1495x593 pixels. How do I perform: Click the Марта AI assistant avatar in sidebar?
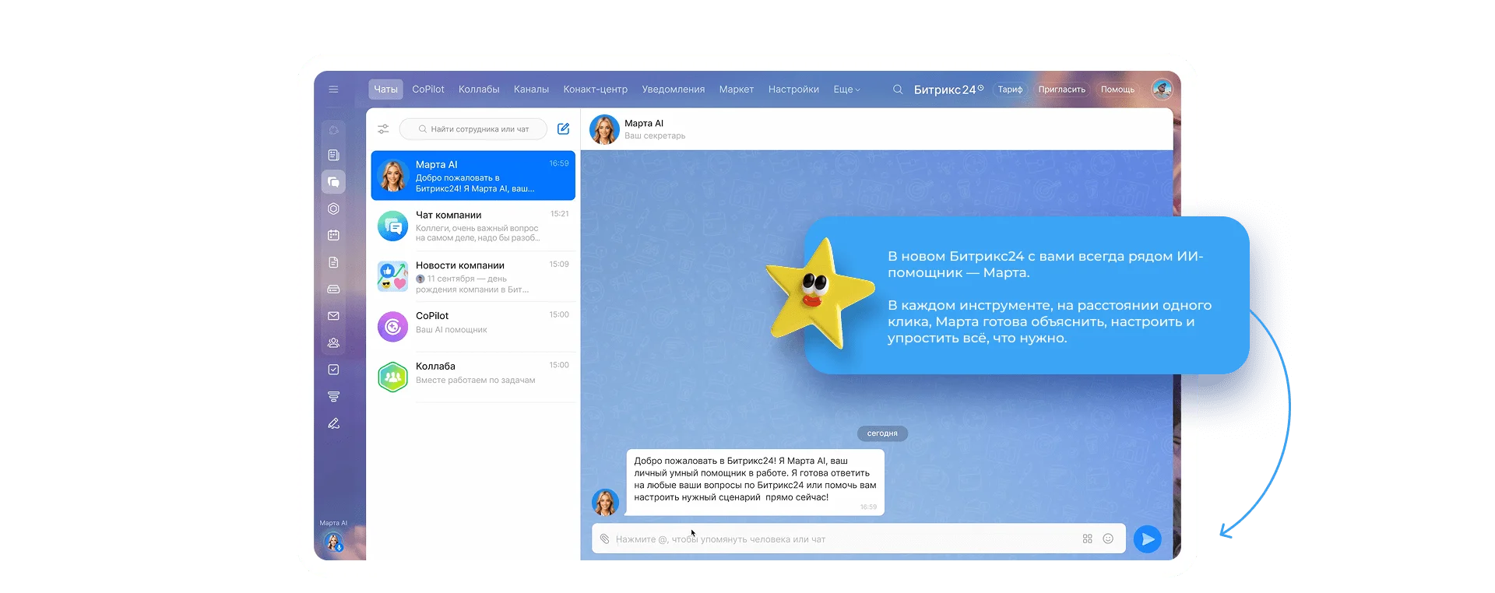333,542
